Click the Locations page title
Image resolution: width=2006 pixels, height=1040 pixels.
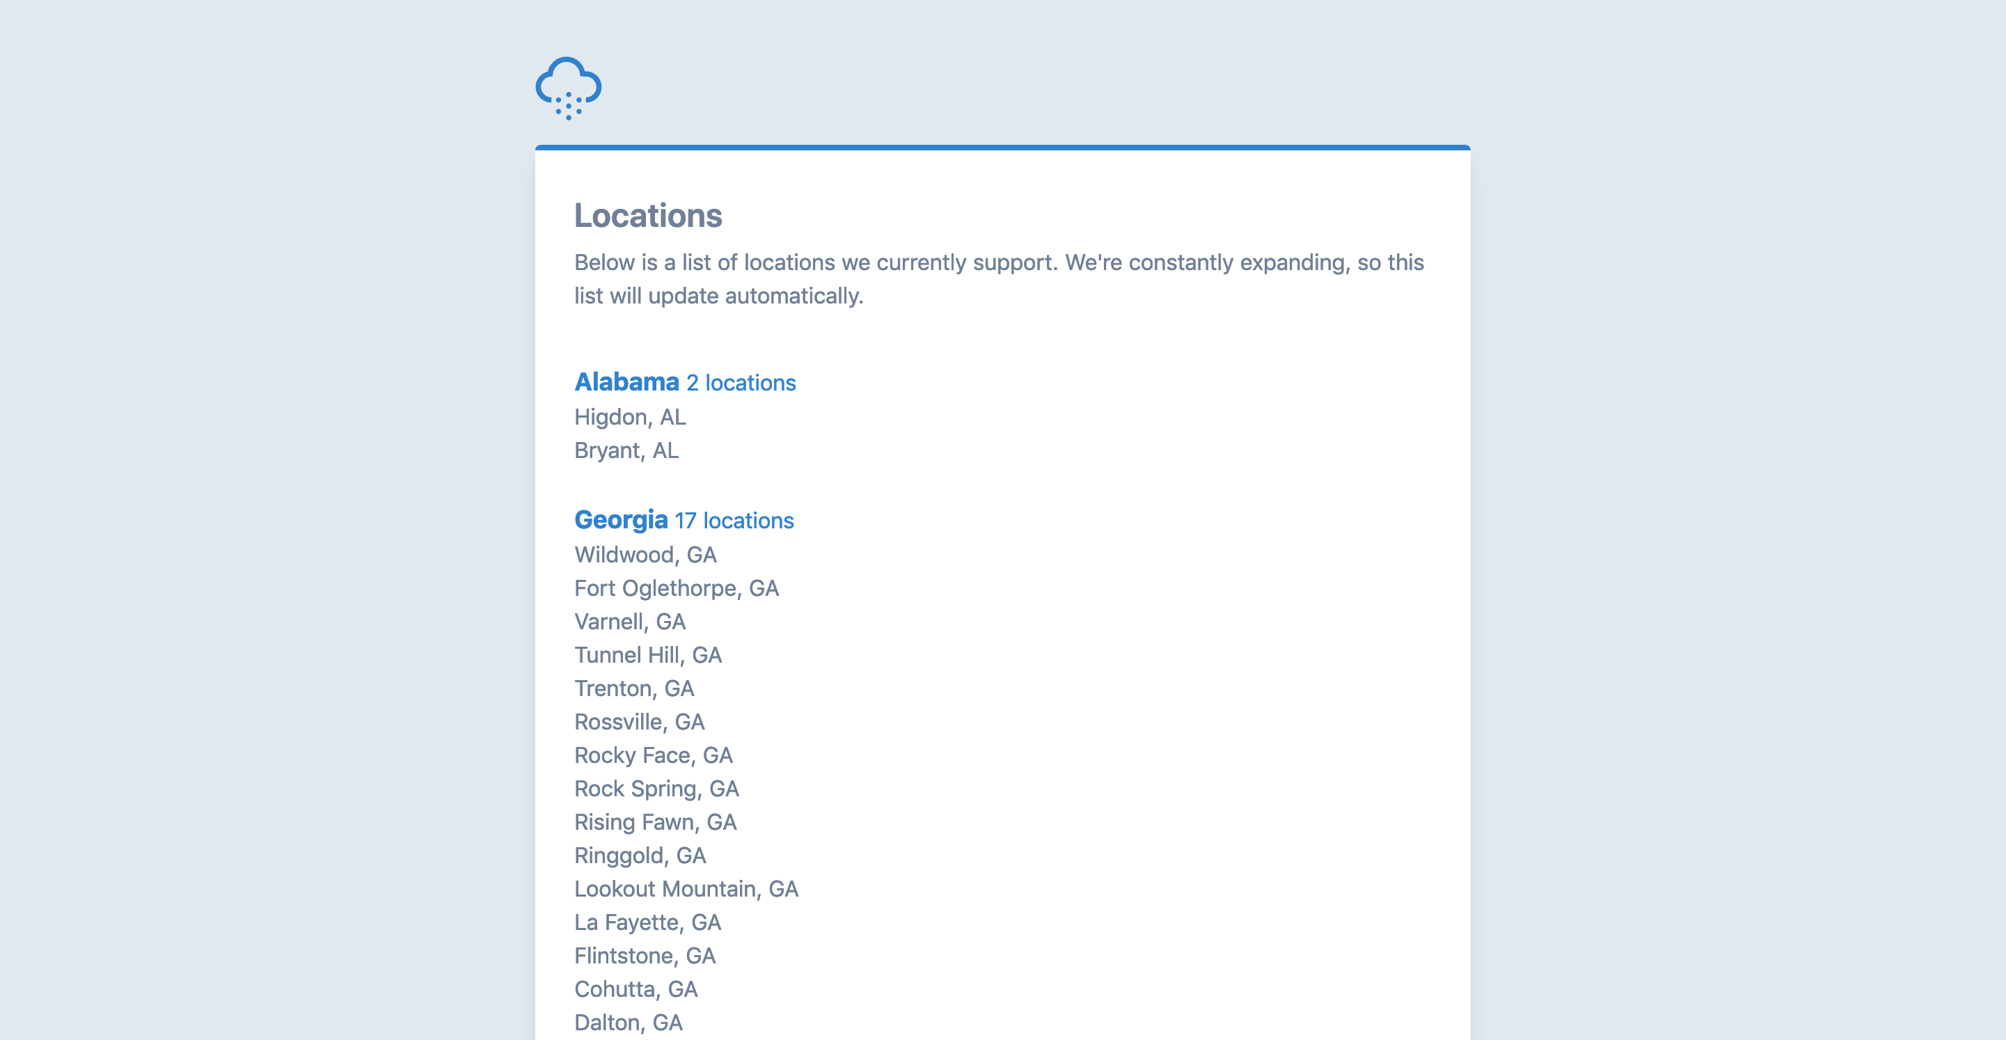coord(648,216)
